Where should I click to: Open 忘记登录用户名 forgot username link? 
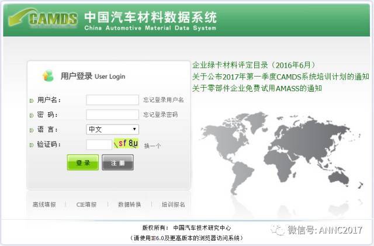point(164,100)
